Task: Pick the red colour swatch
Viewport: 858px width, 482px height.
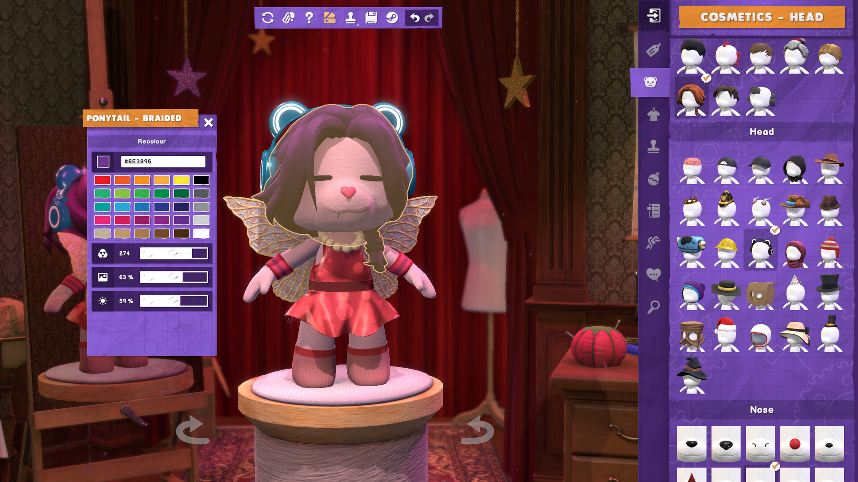Action: pyautogui.click(x=102, y=180)
